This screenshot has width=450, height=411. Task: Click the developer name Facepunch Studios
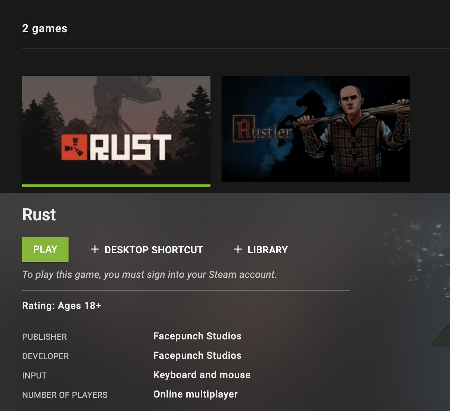coord(197,356)
